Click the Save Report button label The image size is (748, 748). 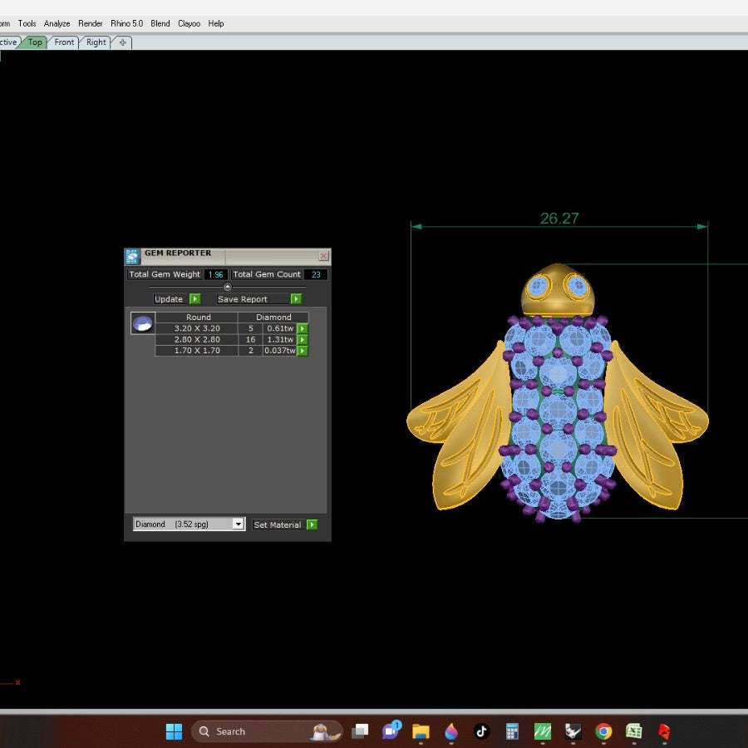243,299
